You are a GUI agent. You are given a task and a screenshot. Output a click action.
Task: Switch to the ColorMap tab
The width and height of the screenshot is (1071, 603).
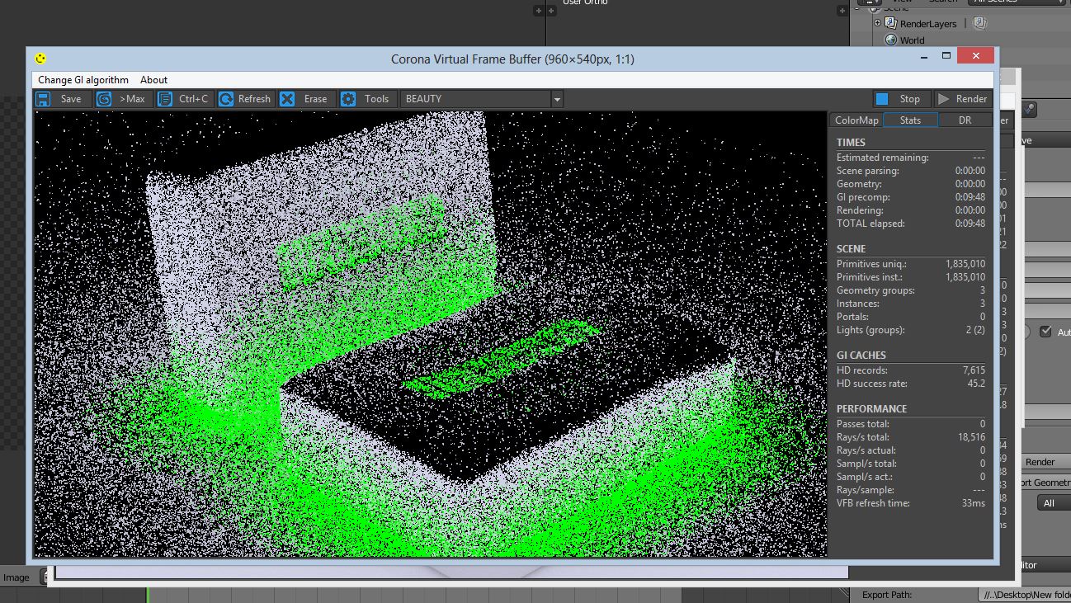(856, 120)
